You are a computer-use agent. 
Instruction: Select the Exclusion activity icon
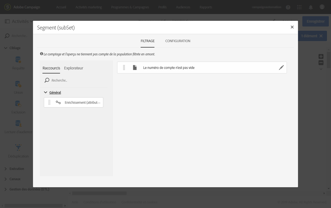point(18,104)
